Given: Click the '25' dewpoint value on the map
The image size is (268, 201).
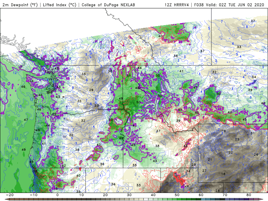Looking at the screenshot, I should pyautogui.click(x=237, y=139).
